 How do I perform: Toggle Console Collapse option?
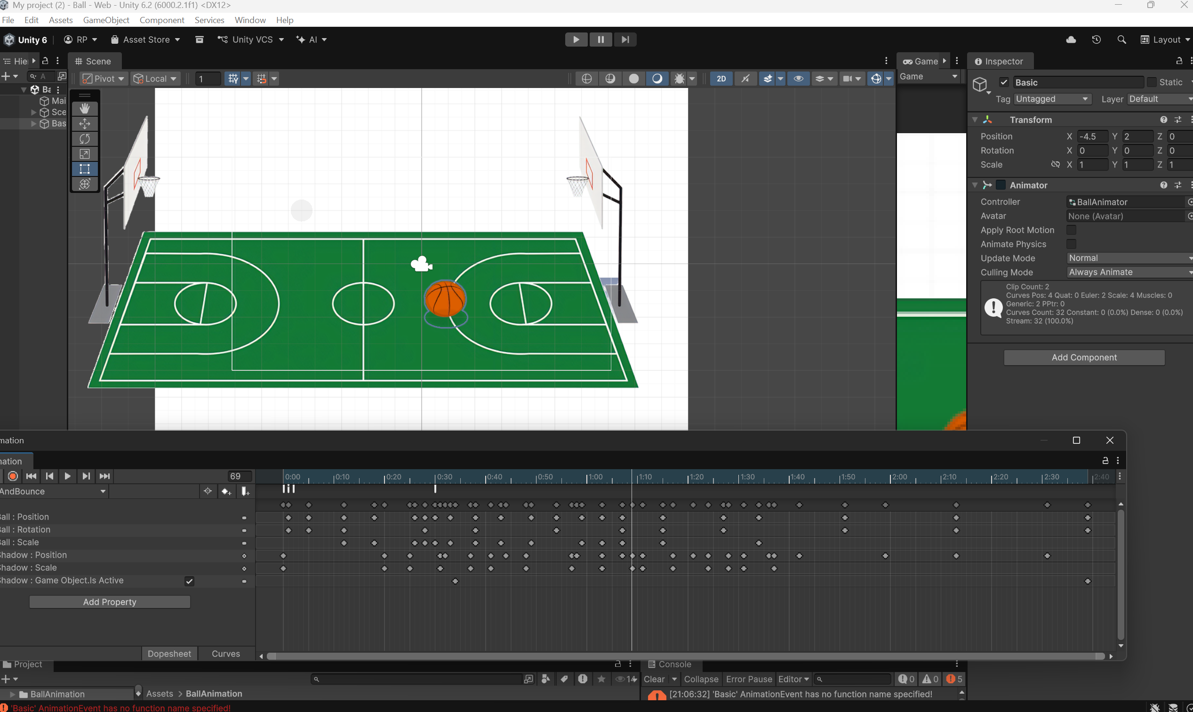coord(701,679)
